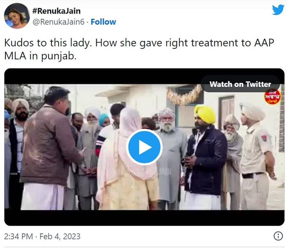
Task: Click the red channel logo watermark
Action: tap(272, 97)
